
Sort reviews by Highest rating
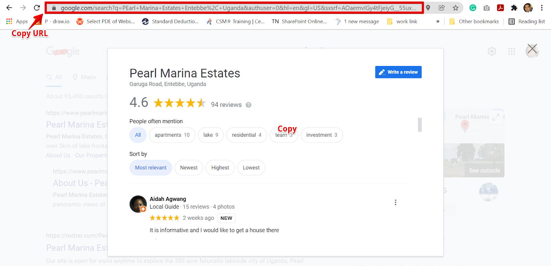coord(220,168)
